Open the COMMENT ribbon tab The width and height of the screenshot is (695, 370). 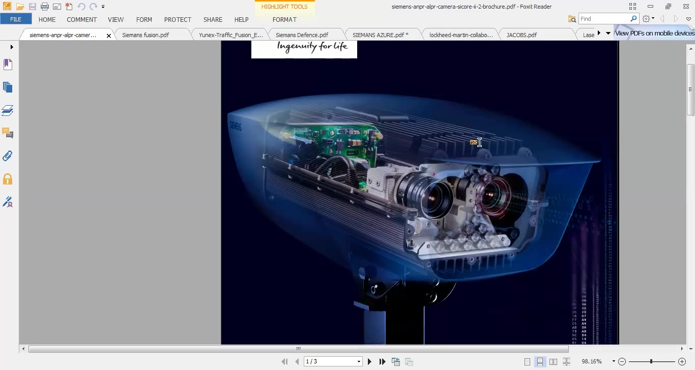click(81, 19)
